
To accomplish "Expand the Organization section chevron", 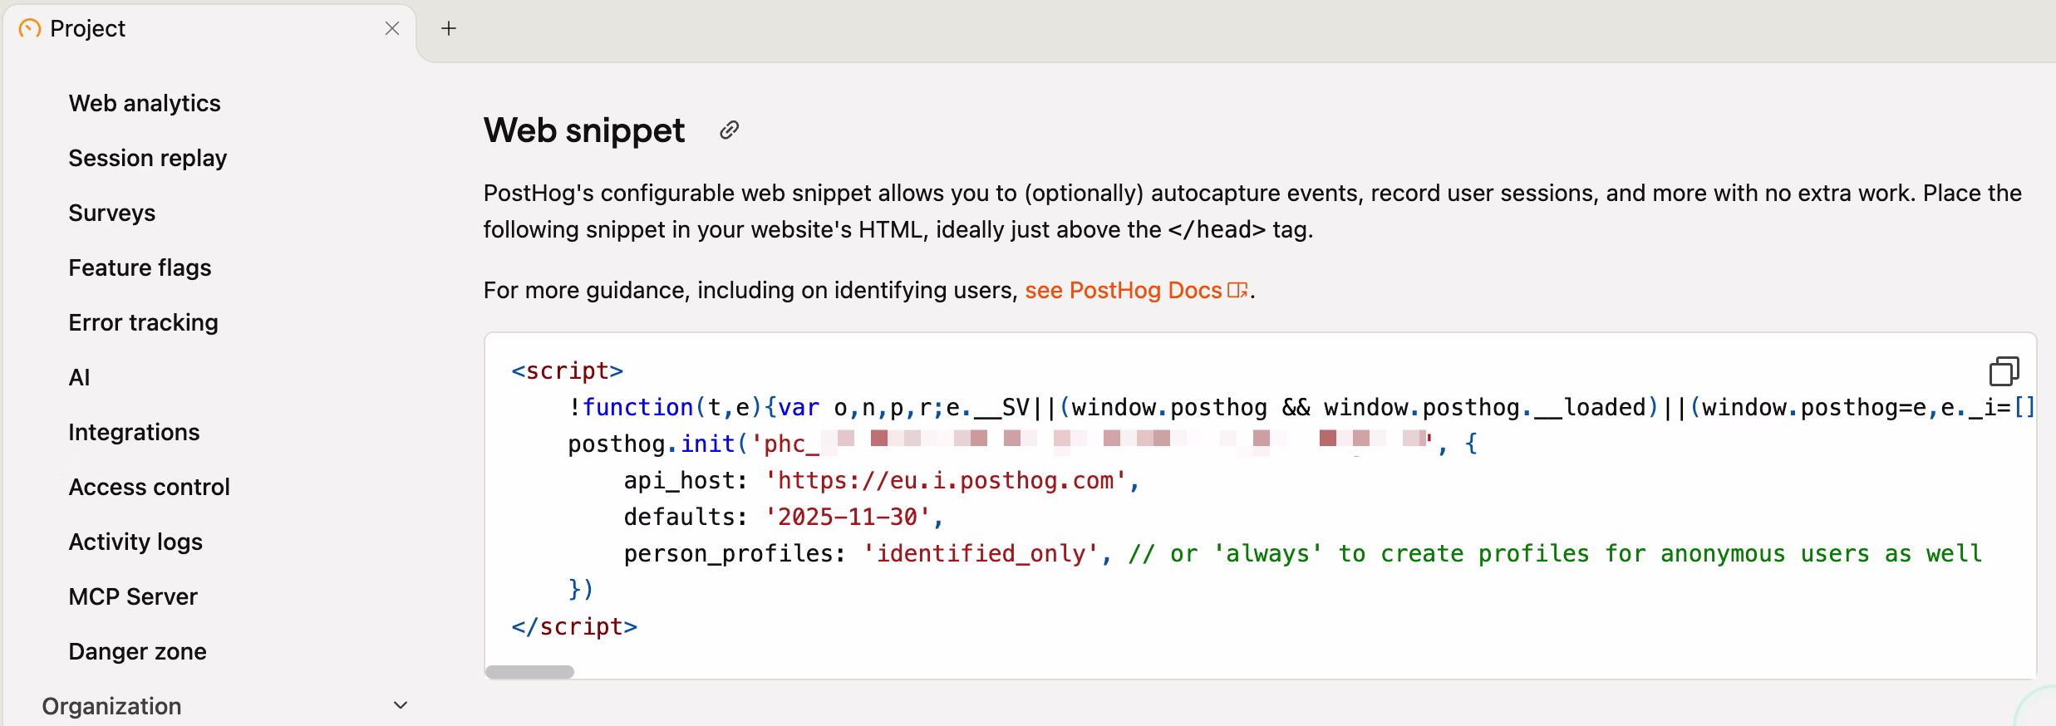I will (x=401, y=706).
